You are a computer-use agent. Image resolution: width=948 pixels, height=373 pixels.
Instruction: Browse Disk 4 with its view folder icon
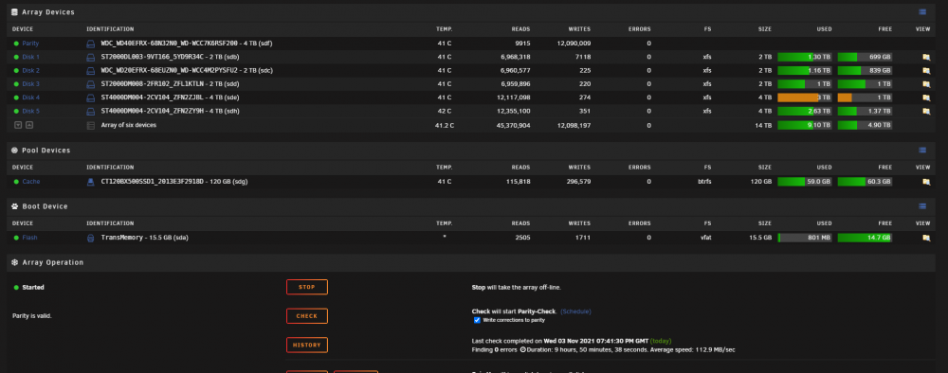tap(925, 98)
